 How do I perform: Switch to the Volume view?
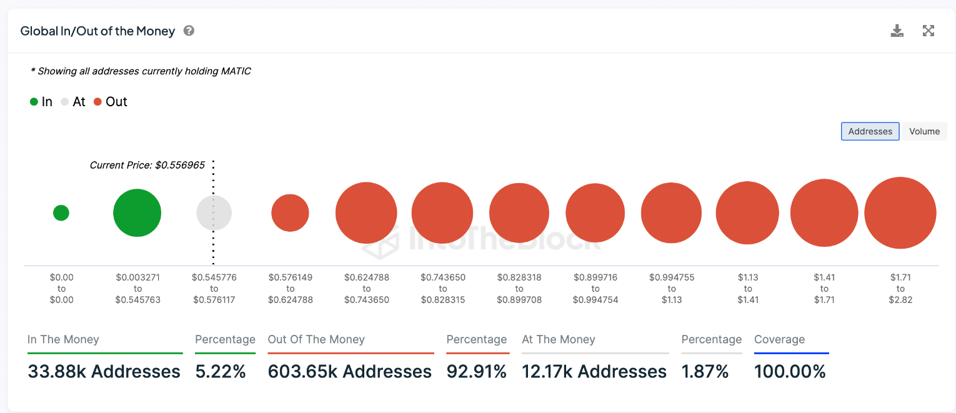click(924, 131)
